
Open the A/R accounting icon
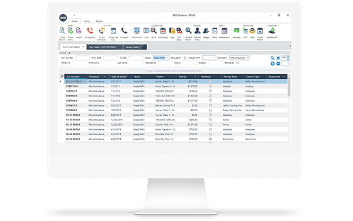pyautogui.click(x=245, y=33)
